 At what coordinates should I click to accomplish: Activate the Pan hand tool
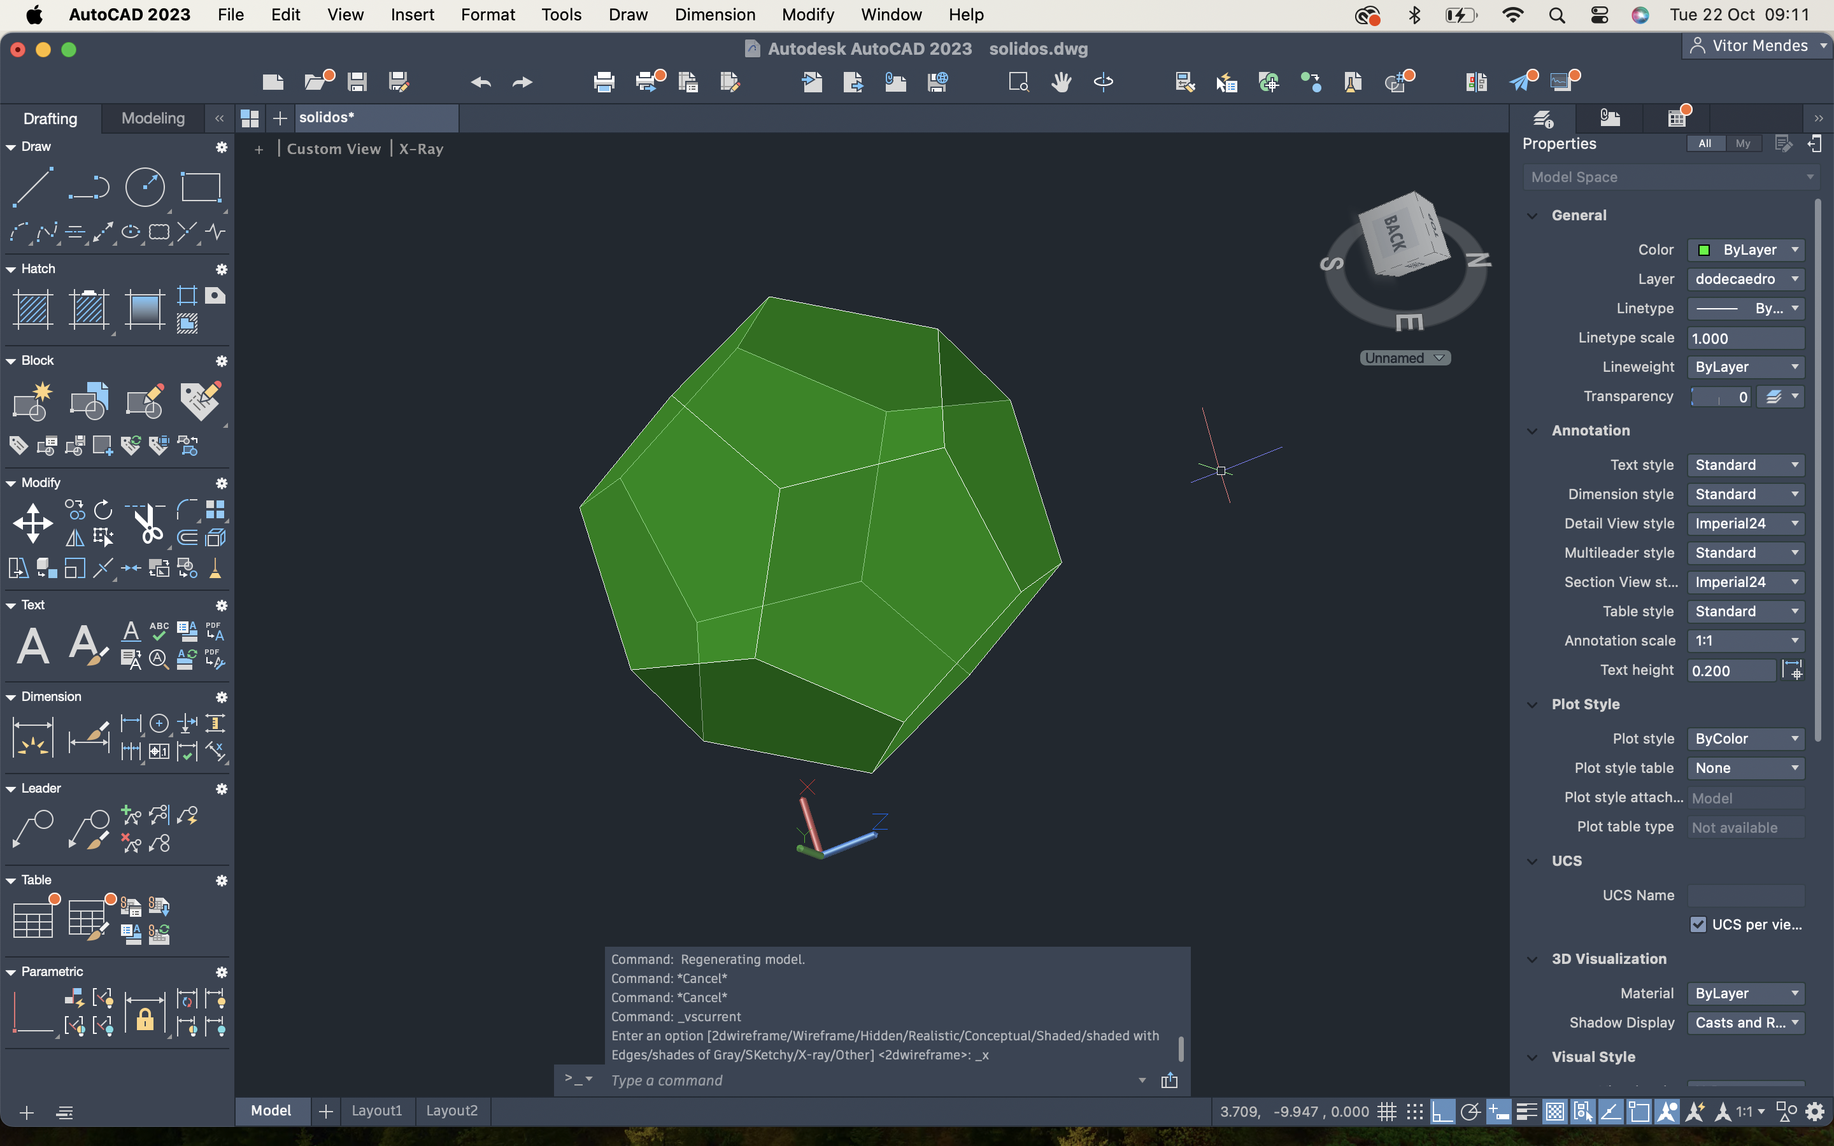(x=1061, y=81)
